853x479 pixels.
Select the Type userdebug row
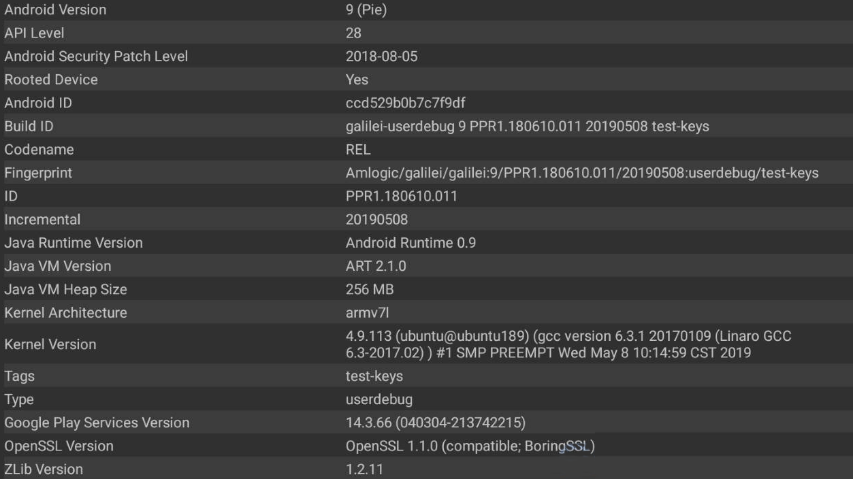(426, 399)
